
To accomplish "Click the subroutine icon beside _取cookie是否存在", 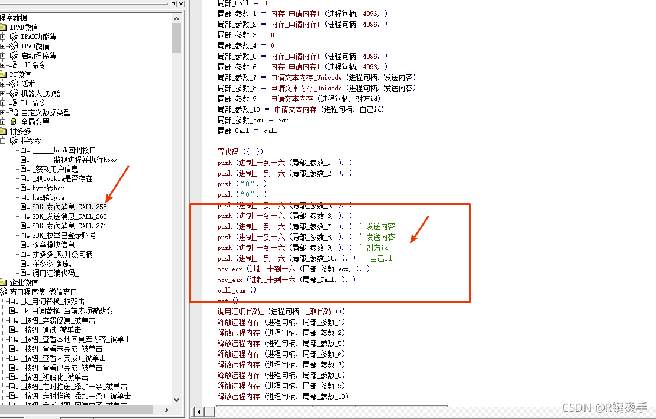I will coord(25,178).
